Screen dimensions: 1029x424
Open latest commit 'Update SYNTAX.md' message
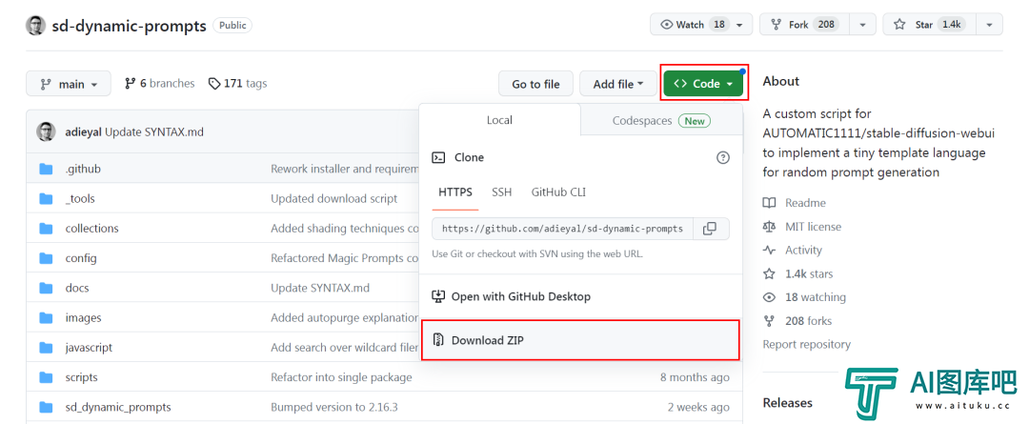click(x=154, y=131)
